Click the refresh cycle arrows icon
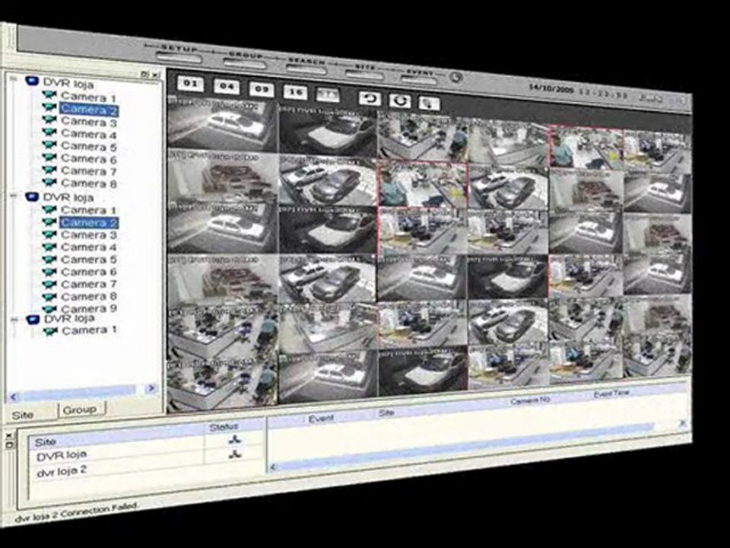Screen dimensions: 730x548 click(x=400, y=100)
